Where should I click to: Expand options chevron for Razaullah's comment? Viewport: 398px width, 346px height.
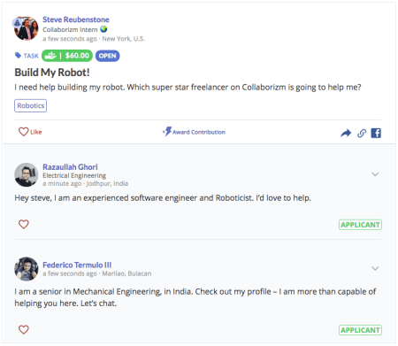(375, 174)
